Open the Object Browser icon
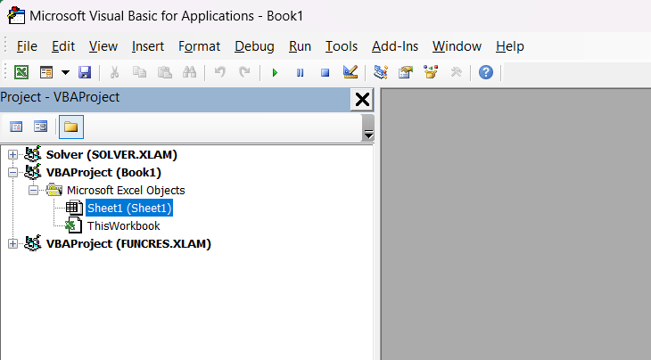651x360 pixels. point(431,72)
